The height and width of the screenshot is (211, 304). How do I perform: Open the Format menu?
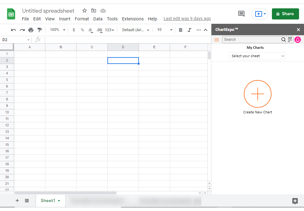tap(82, 19)
